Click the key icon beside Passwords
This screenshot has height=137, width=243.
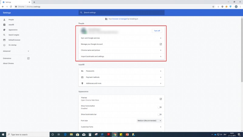(82, 71)
